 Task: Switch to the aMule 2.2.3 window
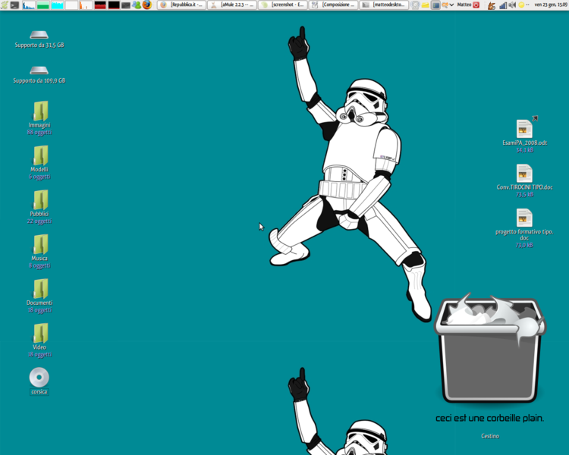click(x=232, y=5)
